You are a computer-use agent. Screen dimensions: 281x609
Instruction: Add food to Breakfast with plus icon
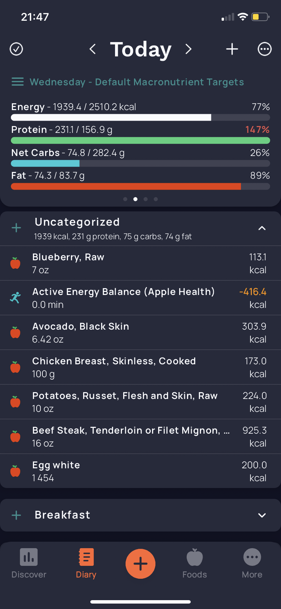(x=16, y=515)
